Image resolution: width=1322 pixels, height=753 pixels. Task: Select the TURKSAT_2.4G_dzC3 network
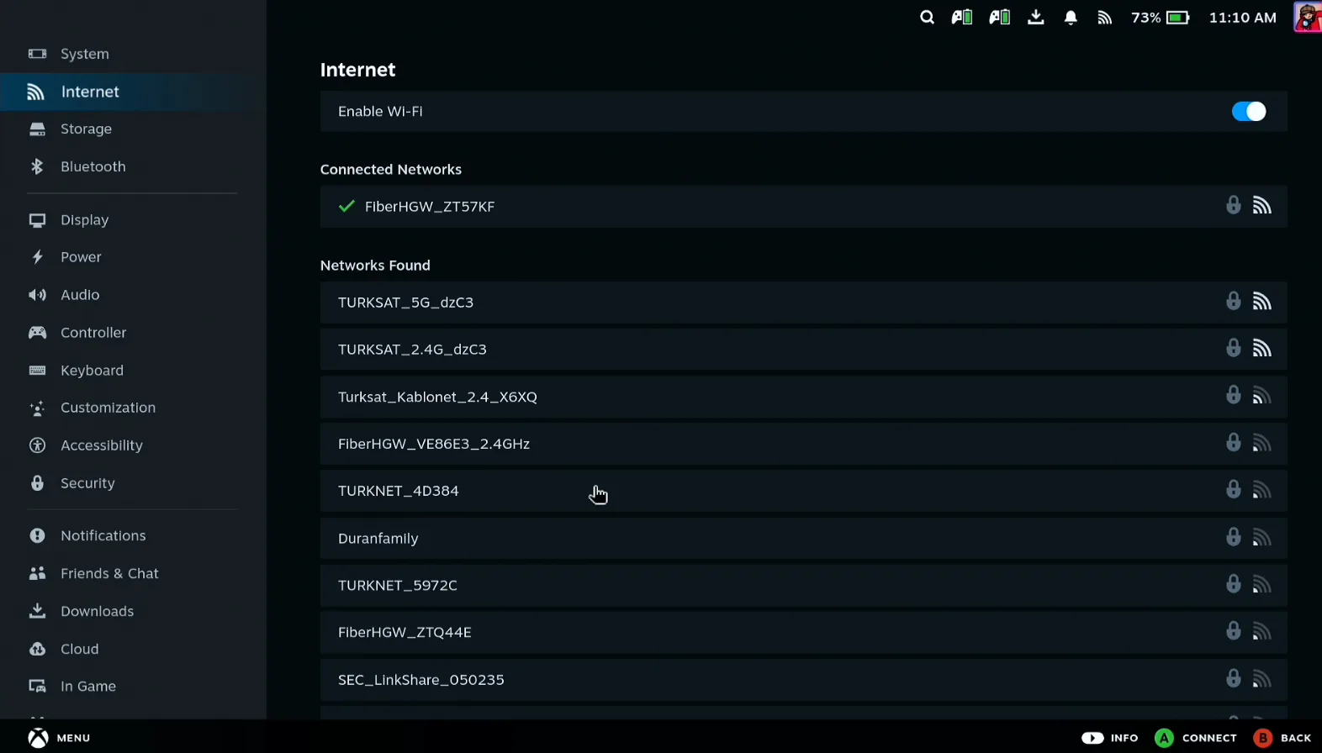pos(803,350)
